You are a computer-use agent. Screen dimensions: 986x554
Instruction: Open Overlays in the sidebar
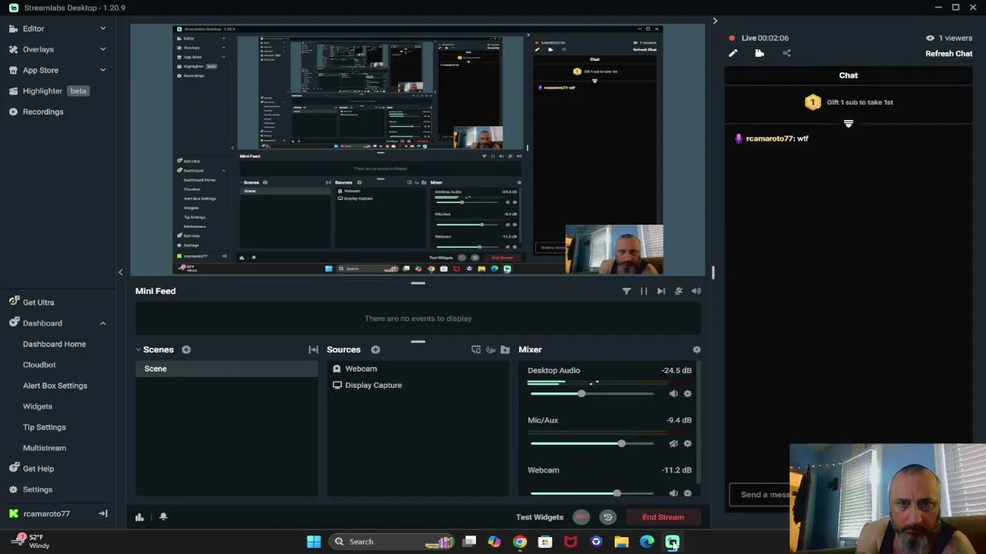[x=38, y=49]
